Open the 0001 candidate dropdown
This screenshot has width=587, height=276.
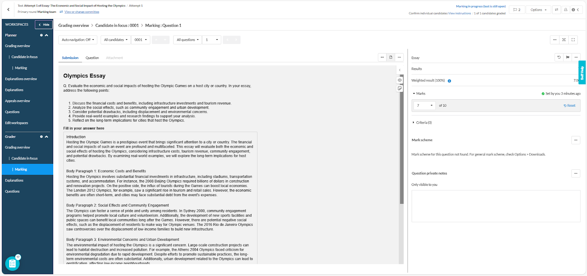(x=141, y=40)
